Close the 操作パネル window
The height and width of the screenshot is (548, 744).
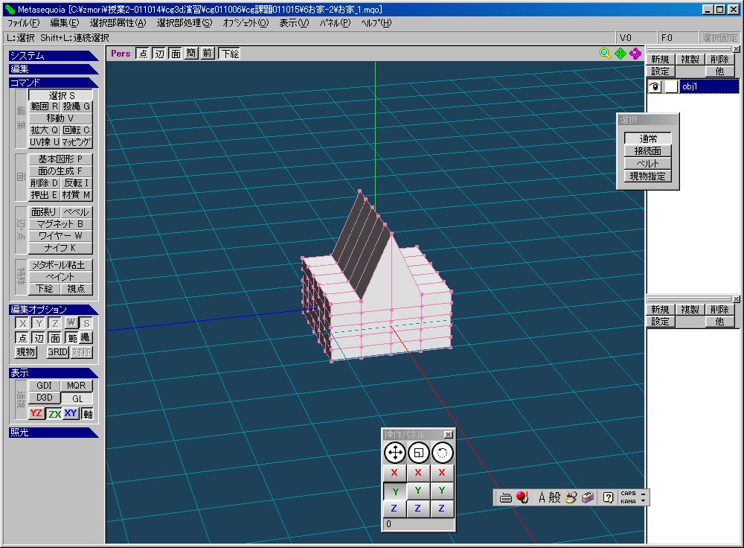pyautogui.click(x=448, y=435)
